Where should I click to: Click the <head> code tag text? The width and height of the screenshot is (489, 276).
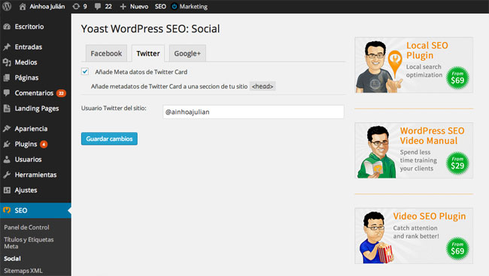[x=263, y=86]
